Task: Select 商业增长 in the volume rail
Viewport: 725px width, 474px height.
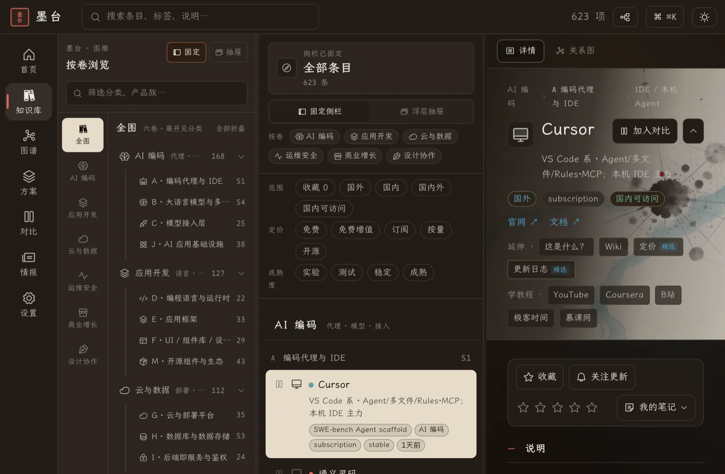Action: 82,318
